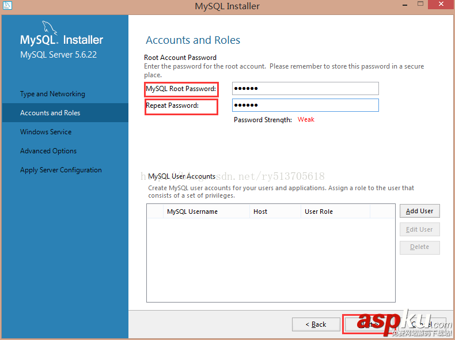This screenshot has height=340, width=455.
Task: Open the Apply Server Configuration step
Action: (x=61, y=170)
